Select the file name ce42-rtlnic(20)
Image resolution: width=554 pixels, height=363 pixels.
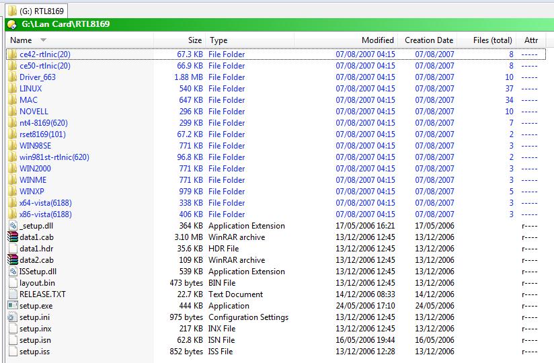click(x=45, y=54)
